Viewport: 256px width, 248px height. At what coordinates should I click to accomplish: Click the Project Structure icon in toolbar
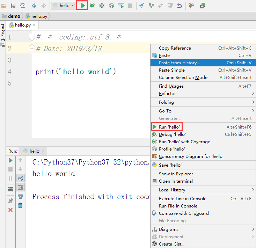pyautogui.click(x=203, y=6)
